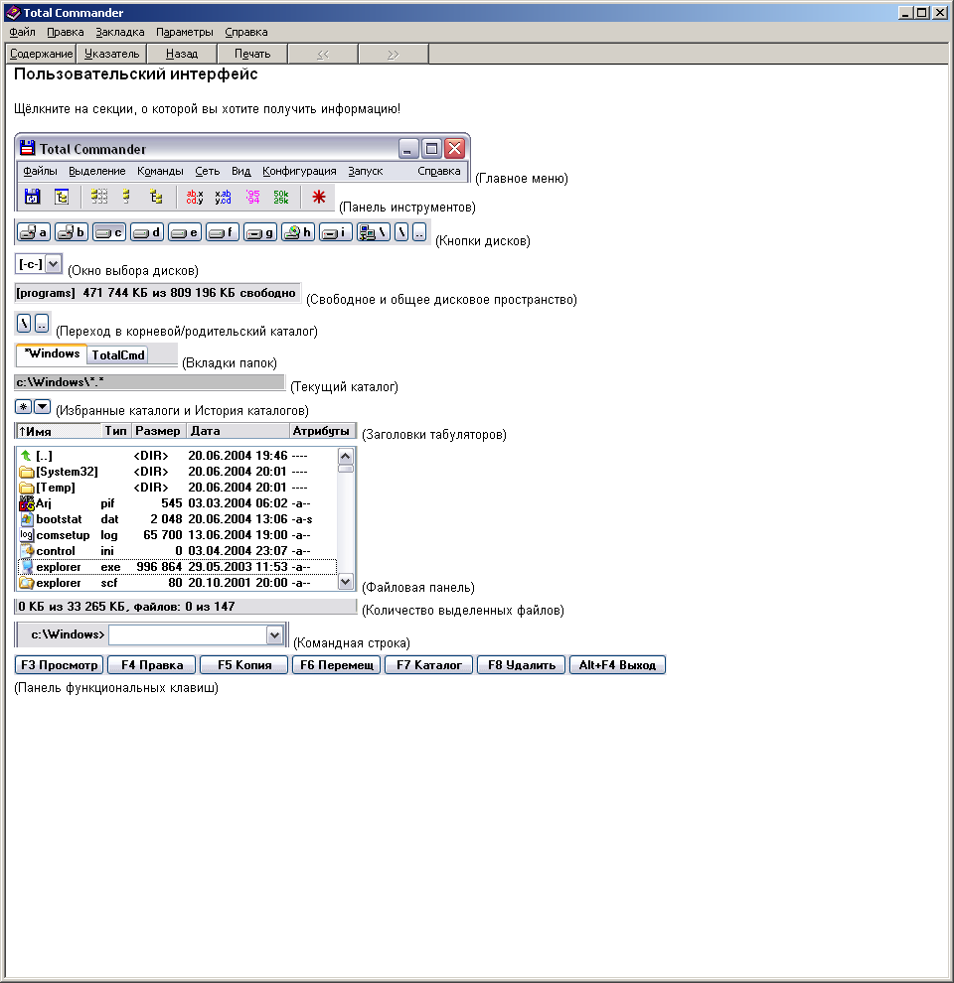Viewport: 954px width, 983px height.
Task: Select the '[System32]' folder row
Action: click(178, 472)
